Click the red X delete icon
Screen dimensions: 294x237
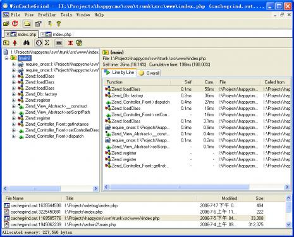[70, 43]
